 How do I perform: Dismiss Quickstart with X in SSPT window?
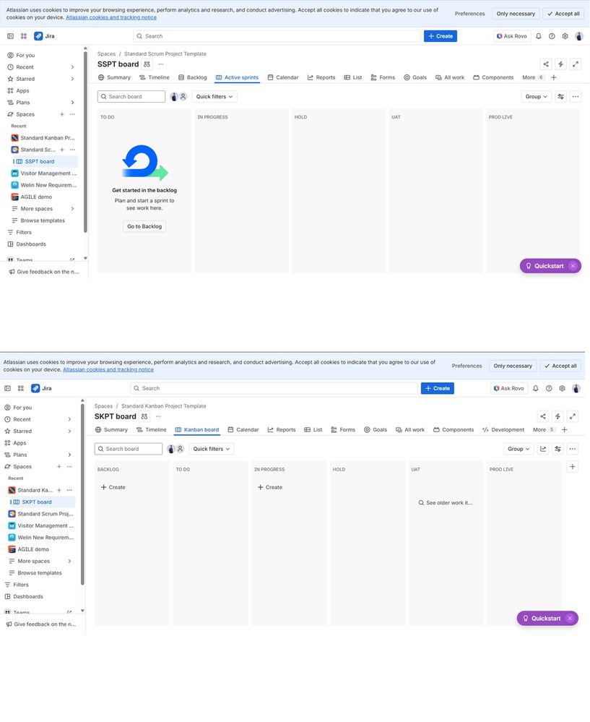point(573,266)
